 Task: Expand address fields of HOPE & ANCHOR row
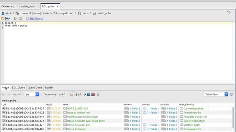coord(132,109)
